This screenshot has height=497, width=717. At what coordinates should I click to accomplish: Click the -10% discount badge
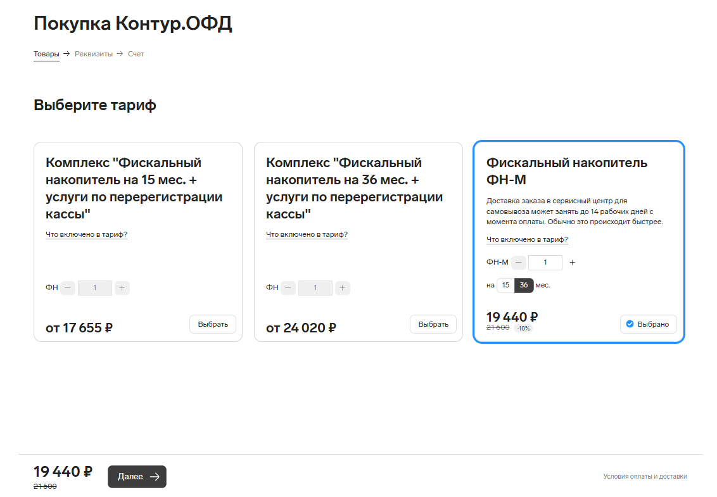pyautogui.click(x=524, y=329)
